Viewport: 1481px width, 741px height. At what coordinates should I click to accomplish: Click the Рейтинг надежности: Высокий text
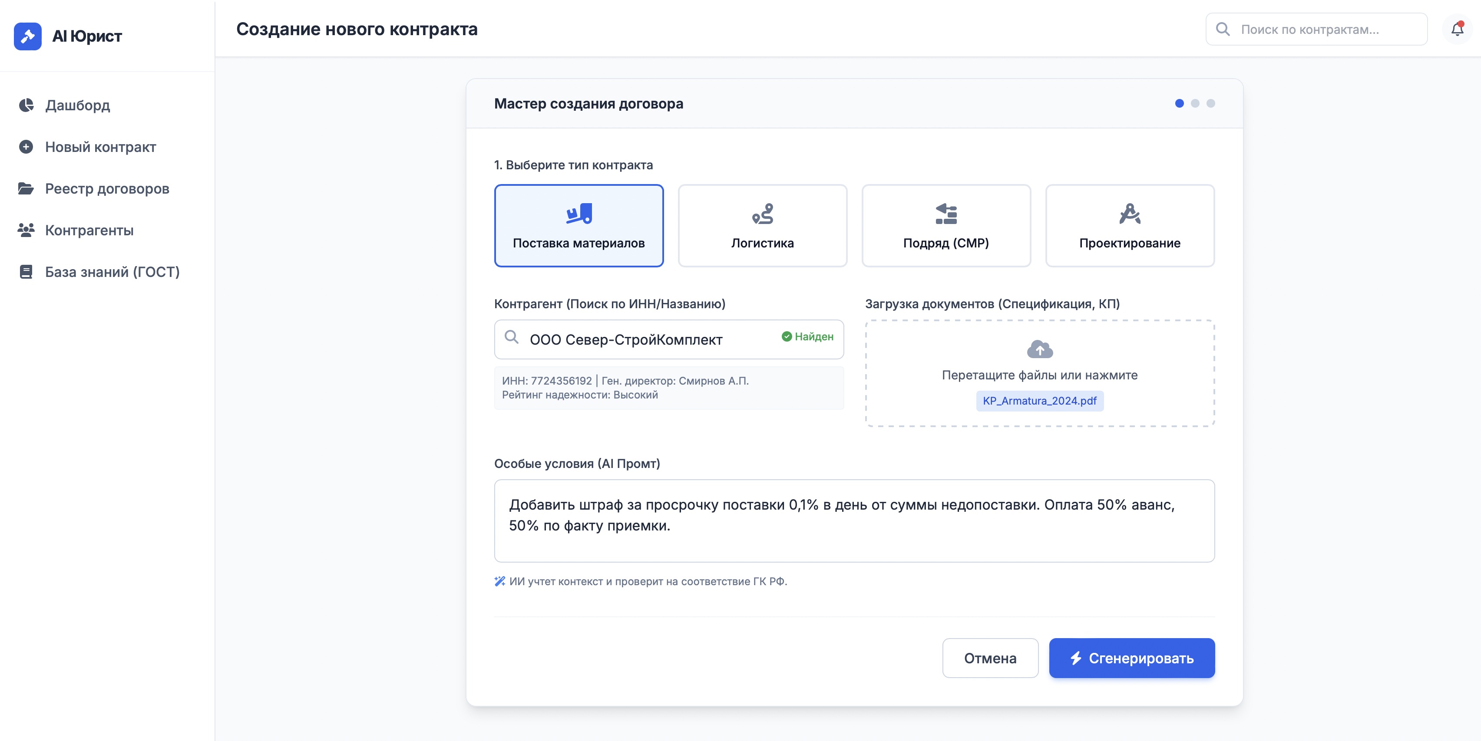point(579,395)
